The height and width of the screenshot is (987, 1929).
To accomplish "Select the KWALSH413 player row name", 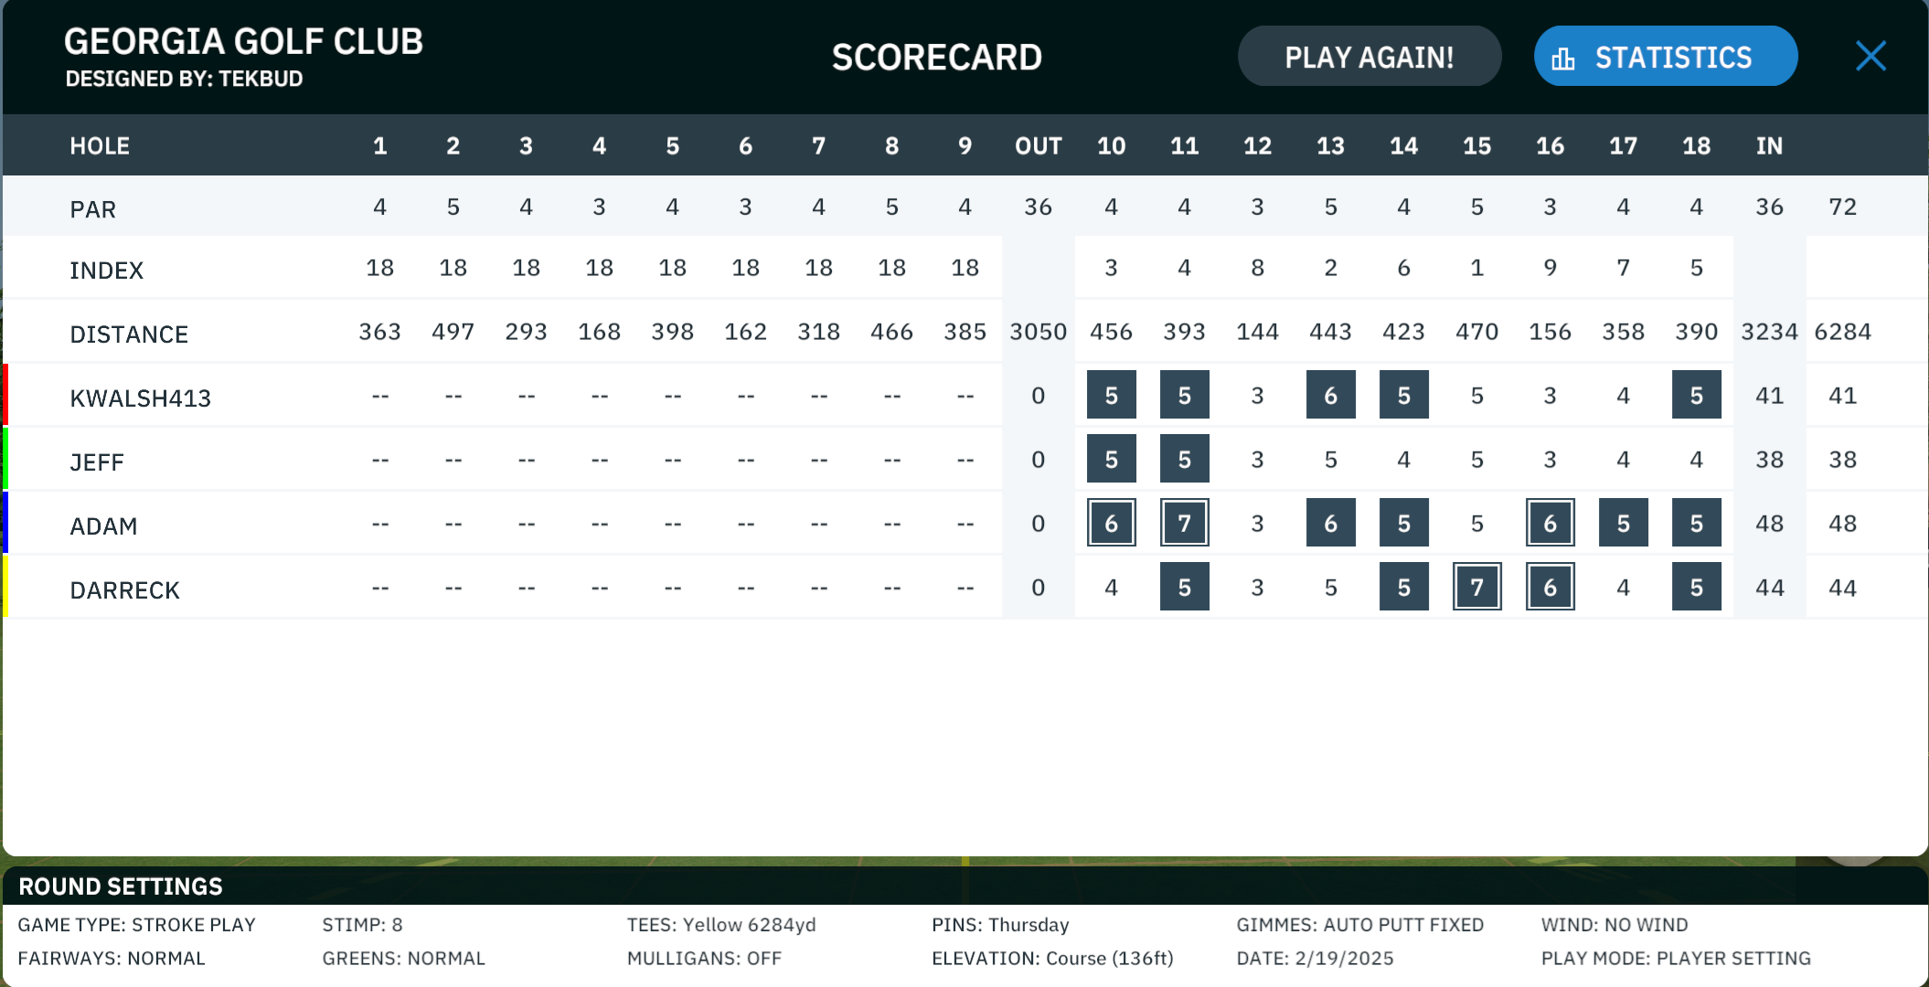I will (x=141, y=398).
